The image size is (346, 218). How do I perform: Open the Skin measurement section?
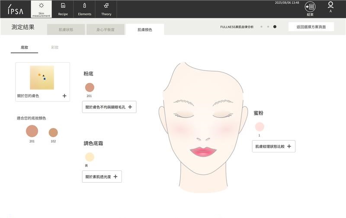coord(41,9)
